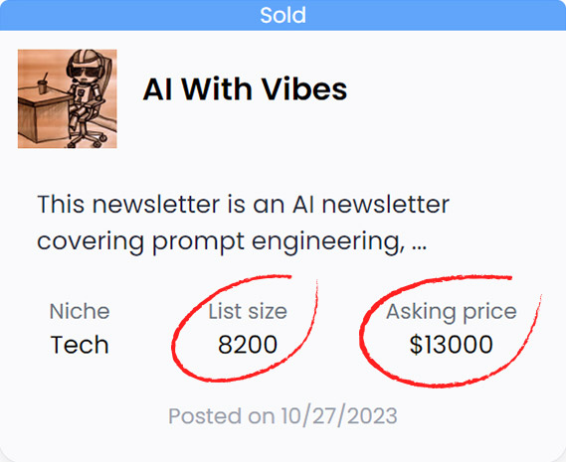The image size is (566, 462).
Task: Click the robot's helmet in the thumbnail
Action: (x=86, y=64)
